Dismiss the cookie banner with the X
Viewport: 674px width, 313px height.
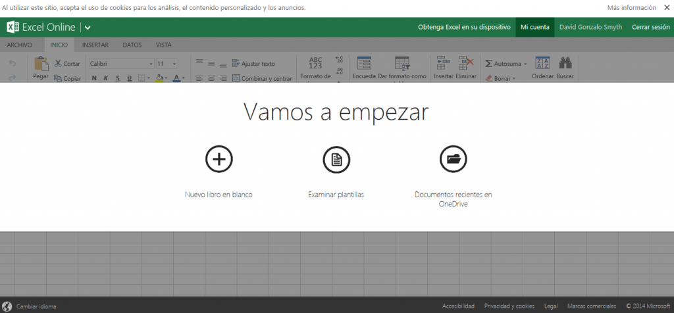666,8
